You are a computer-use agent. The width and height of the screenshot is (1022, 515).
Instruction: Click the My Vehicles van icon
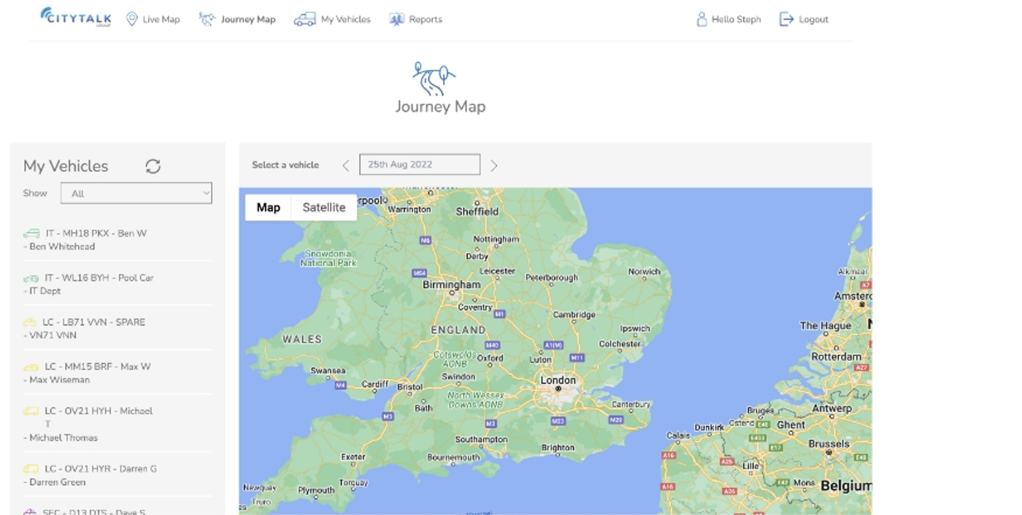click(305, 19)
